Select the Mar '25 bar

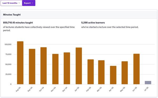pyautogui.click(x=101, y=72)
